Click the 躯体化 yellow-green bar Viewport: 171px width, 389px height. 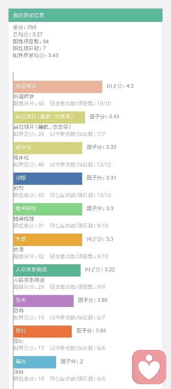click(x=47, y=148)
